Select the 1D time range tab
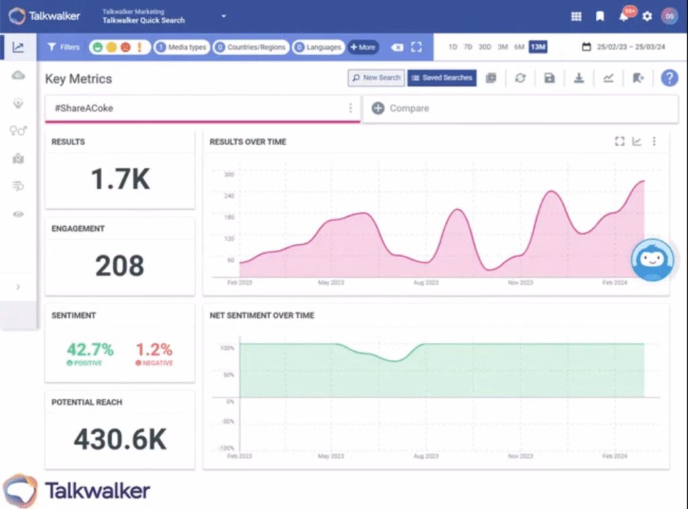The width and height of the screenshot is (688, 509). [452, 47]
